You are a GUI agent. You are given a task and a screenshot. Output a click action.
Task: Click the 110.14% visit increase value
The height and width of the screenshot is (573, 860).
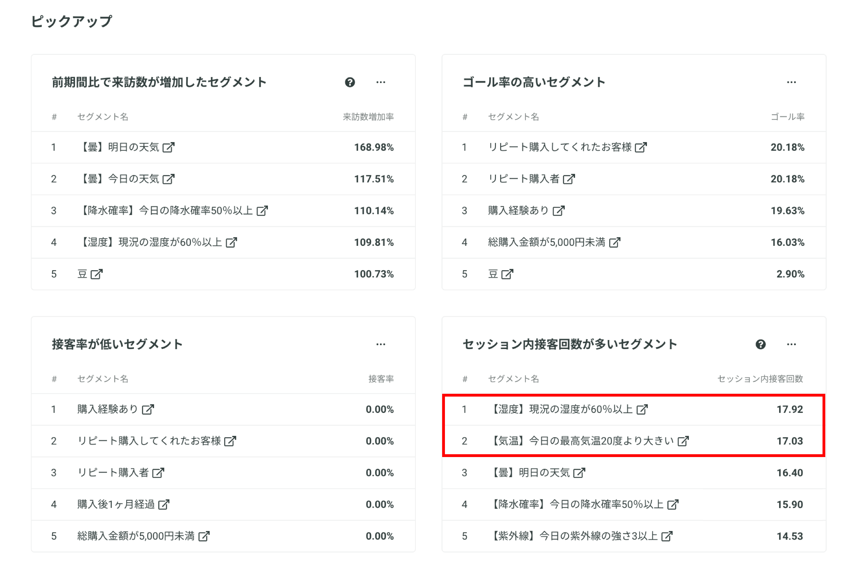tap(373, 211)
